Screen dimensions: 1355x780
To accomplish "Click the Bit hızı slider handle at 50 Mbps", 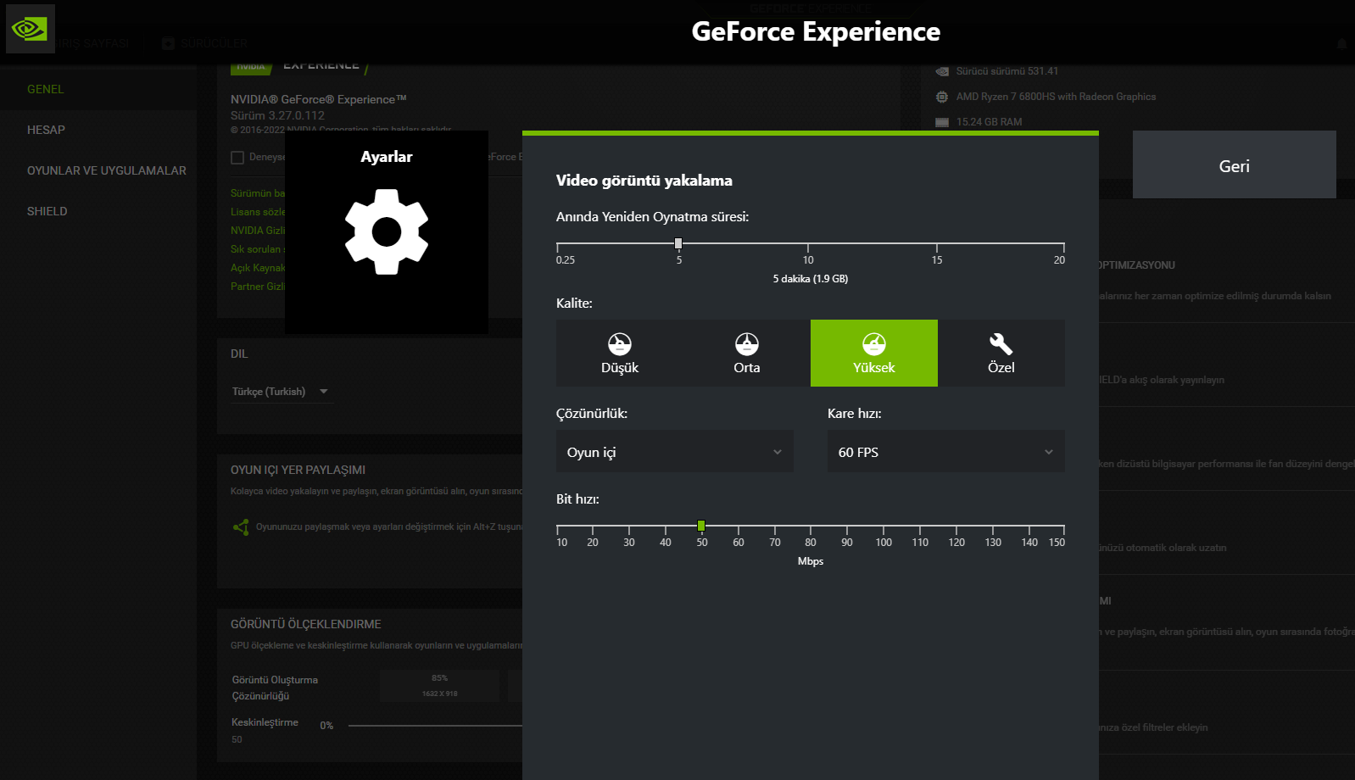I will 701,526.
